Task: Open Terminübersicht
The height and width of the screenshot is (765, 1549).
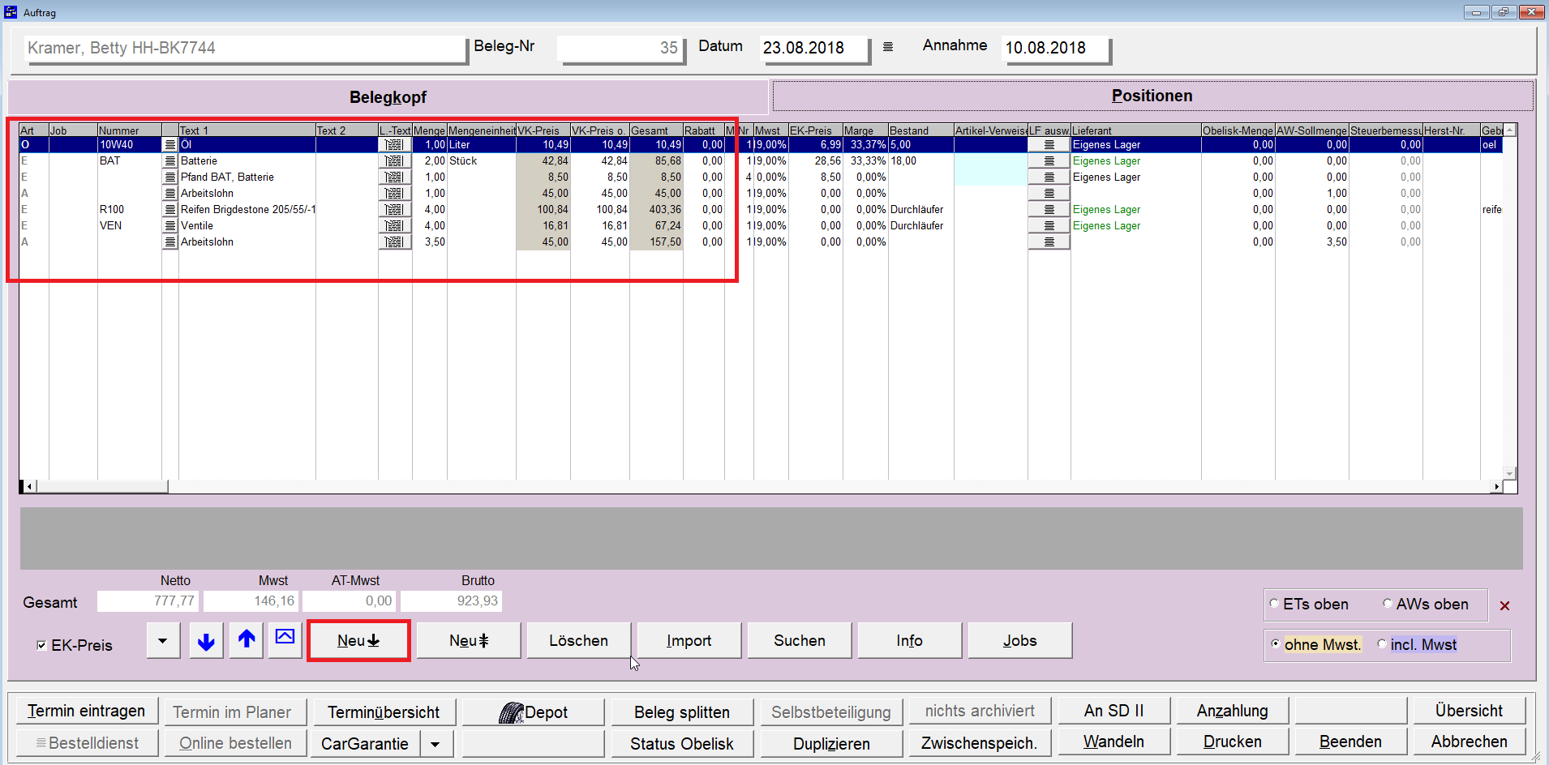Action: [x=384, y=712]
